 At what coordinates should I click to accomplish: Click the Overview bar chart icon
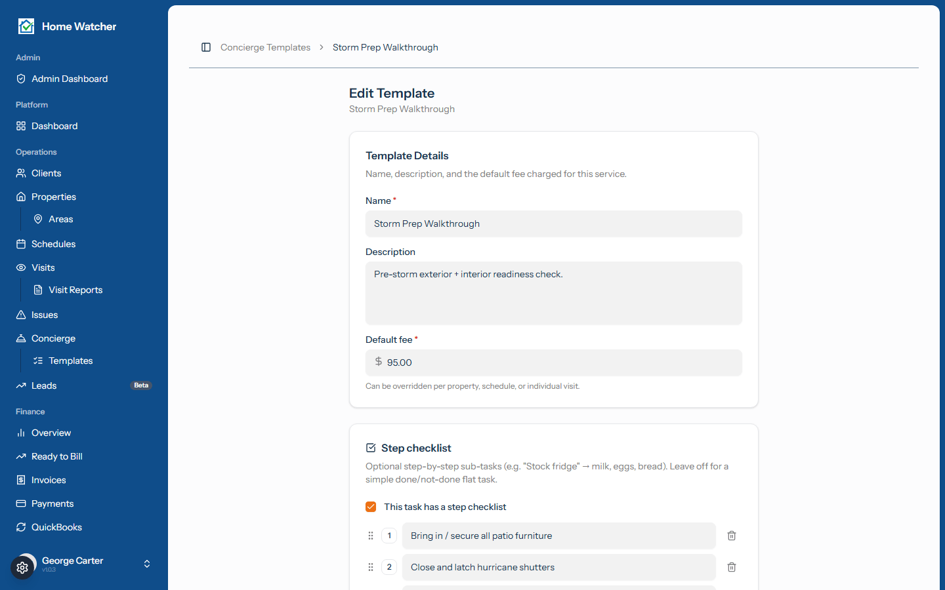tap(21, 433)
